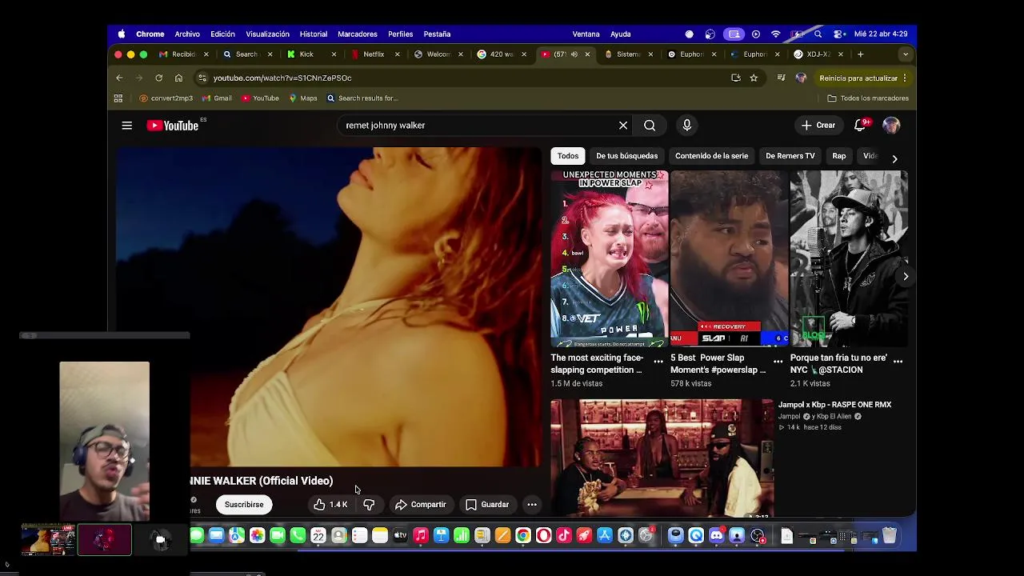The width and height of the screenshot is (1024, 576).
Task: Open the Chrome apps grid in bookmarks bar
Action: point(118,98)
